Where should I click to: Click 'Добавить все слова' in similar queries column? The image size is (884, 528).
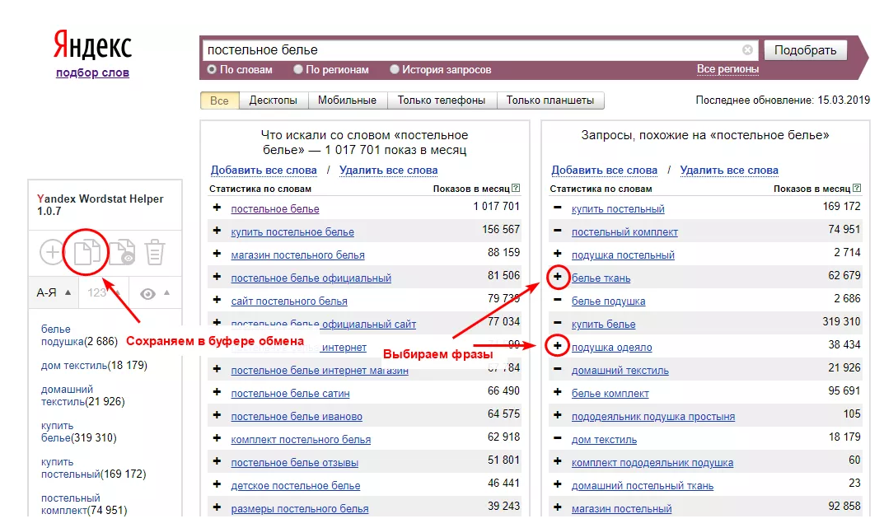pos(604,171)
